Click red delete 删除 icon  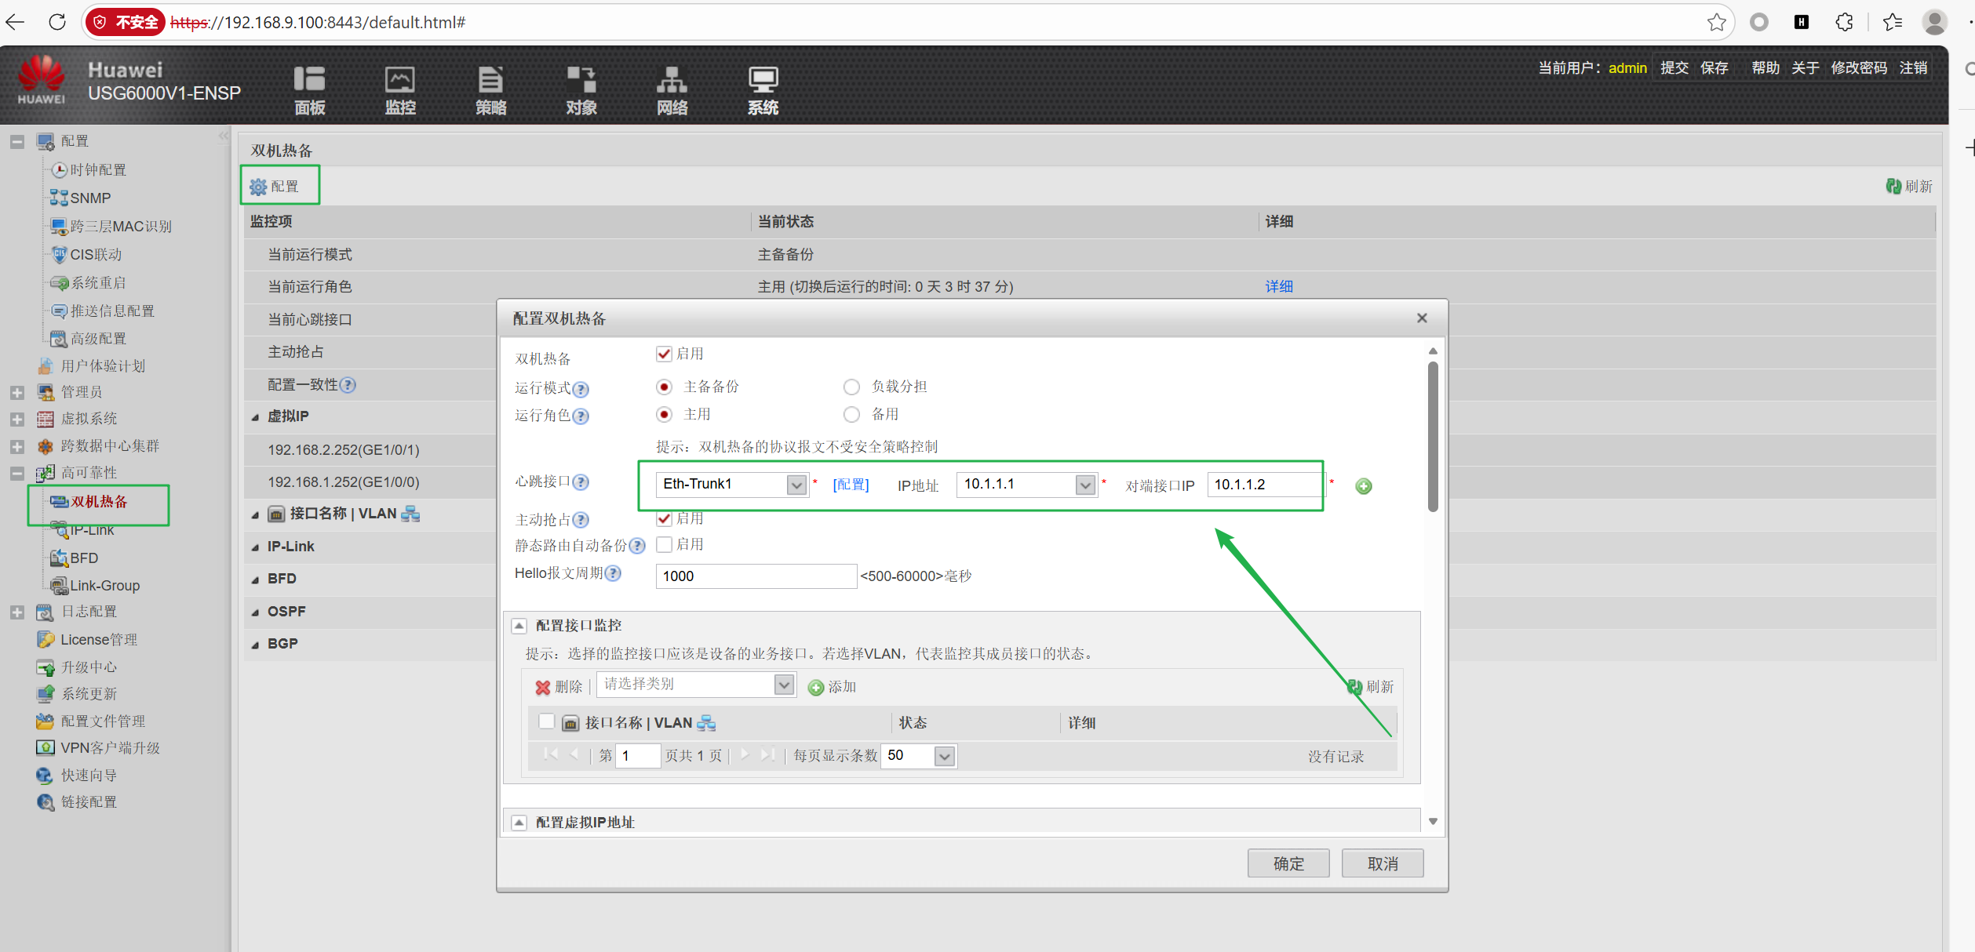click(543, 688)
